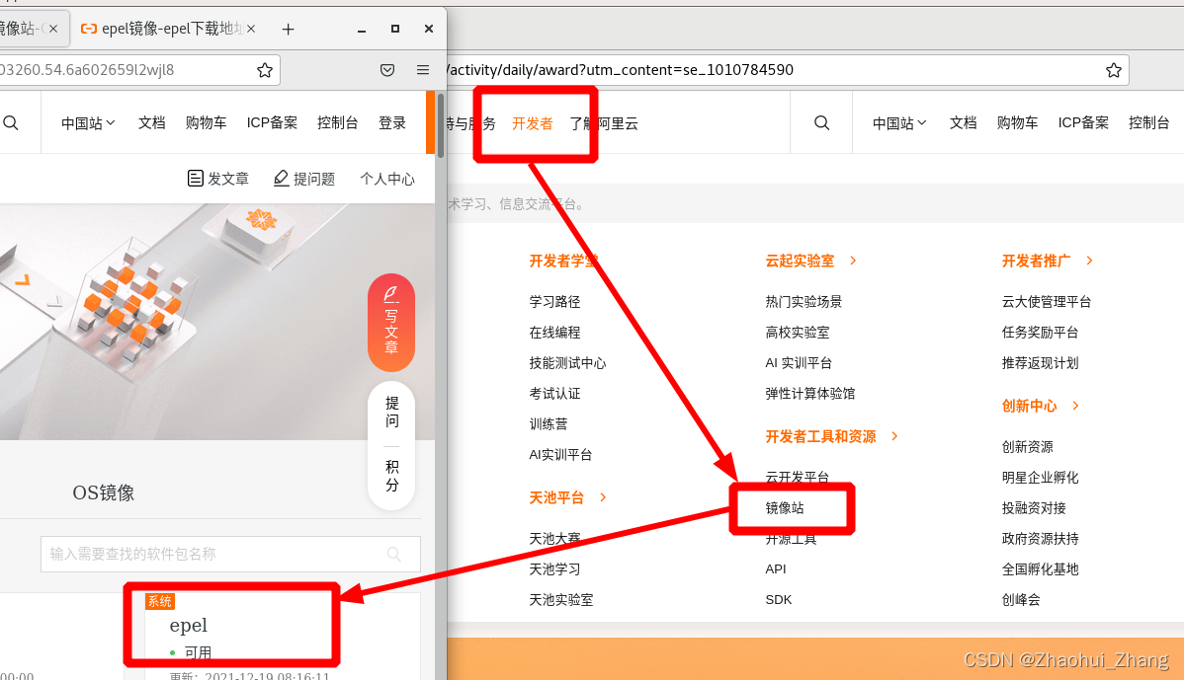The image size is (1184, 680).
Task: Click the 提问题 pencil icon
Action: tap(281, 179)
